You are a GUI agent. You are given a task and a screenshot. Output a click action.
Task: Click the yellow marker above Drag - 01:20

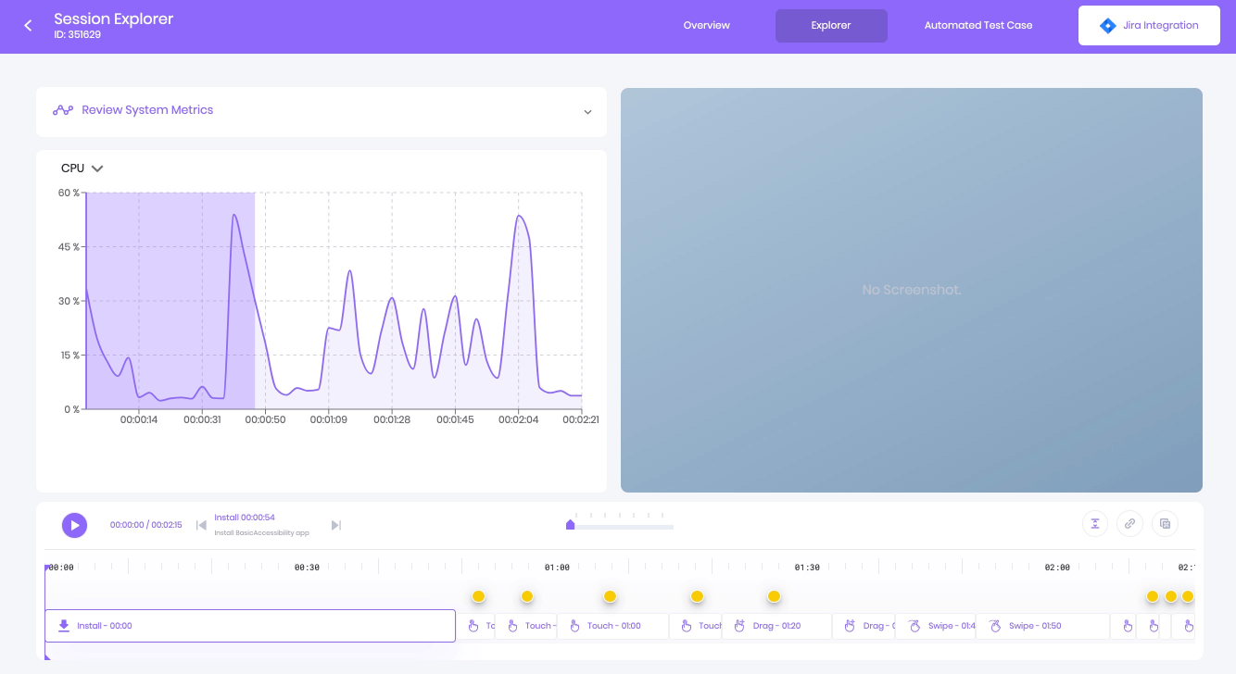[x=774, y=596]
